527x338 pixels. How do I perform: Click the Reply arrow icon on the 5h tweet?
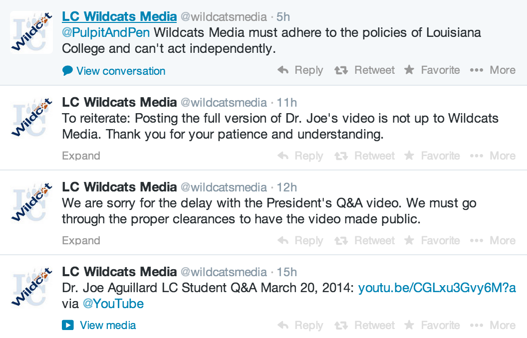pyautogui.click(x=283, y=70)
